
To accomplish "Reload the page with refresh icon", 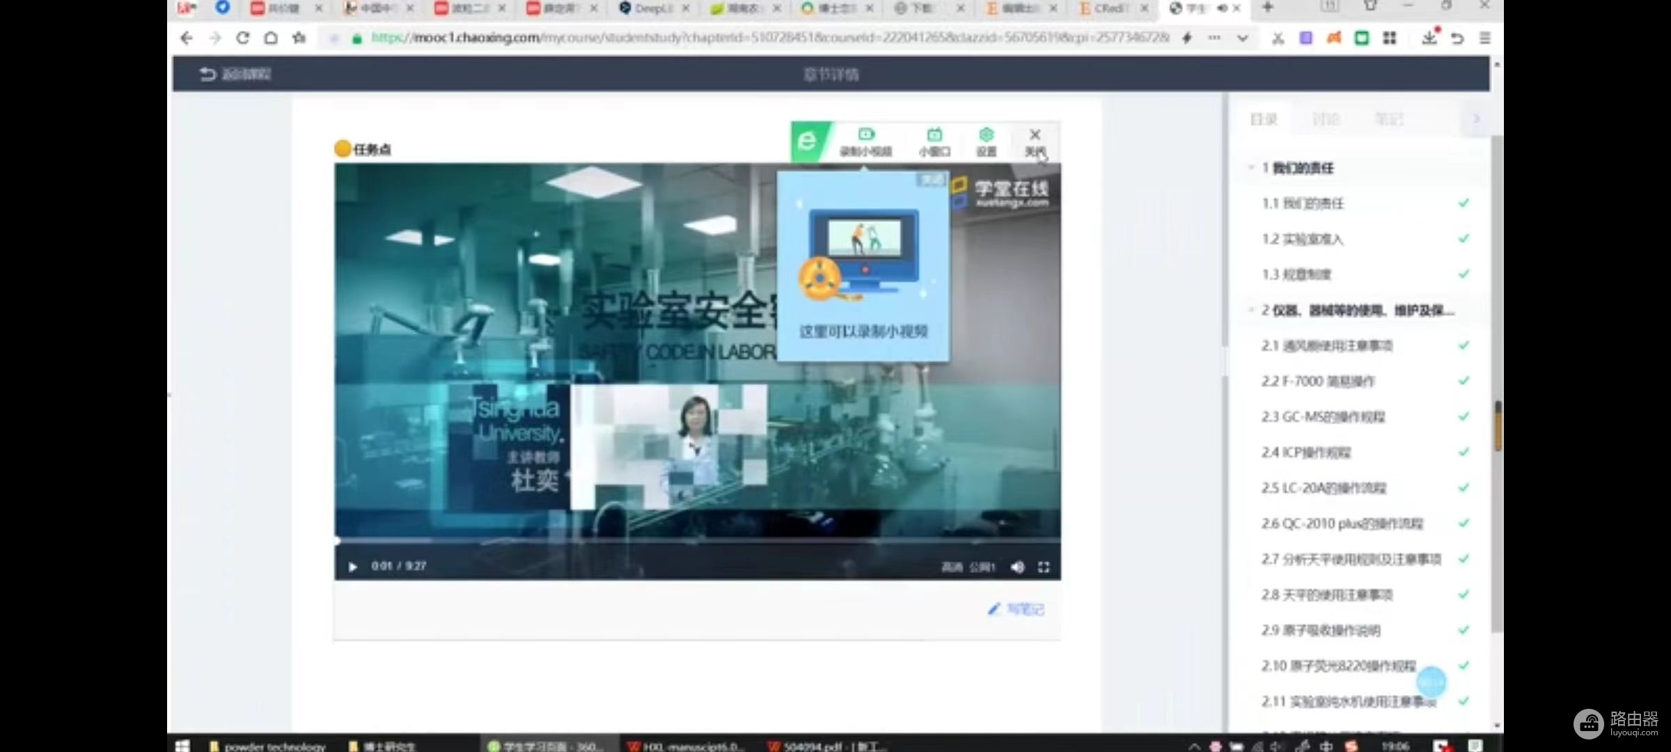I will [x=242, y=38].
